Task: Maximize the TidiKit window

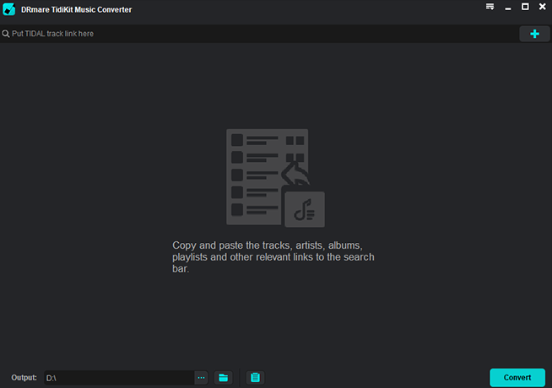Action: [525, 7]
